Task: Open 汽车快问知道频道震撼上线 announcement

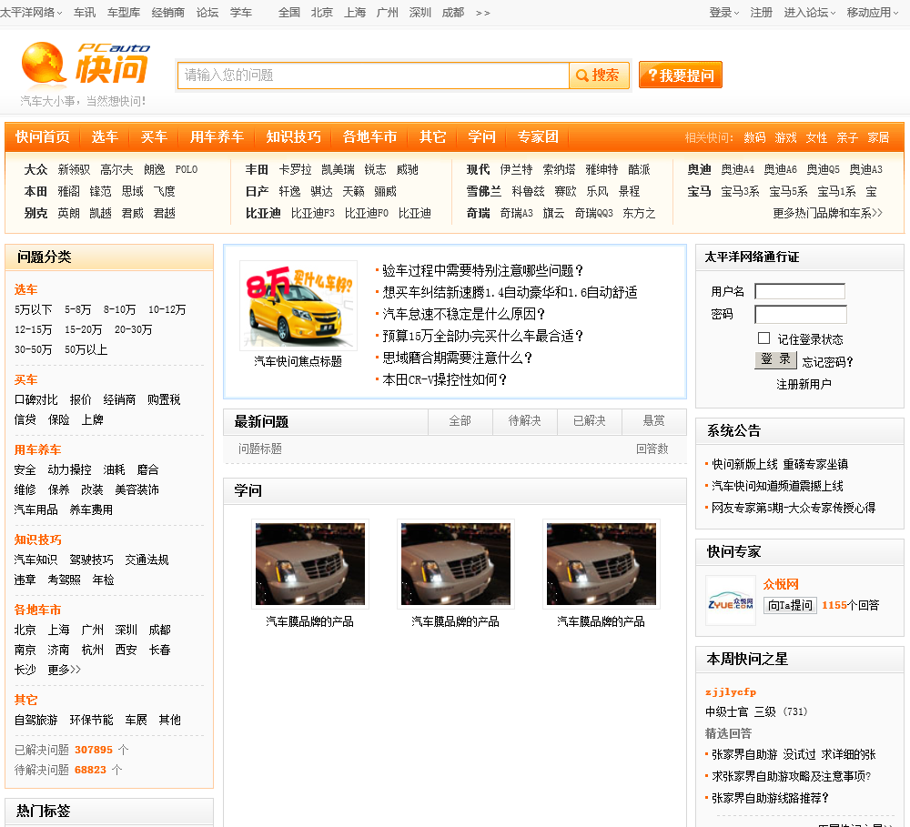Action: pos(777,487)
